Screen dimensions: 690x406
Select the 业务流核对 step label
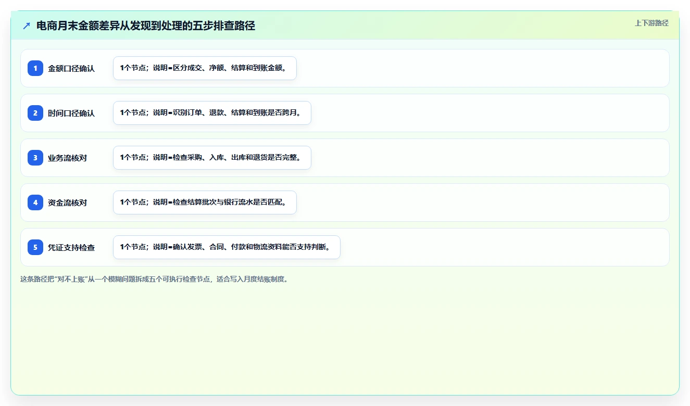[x=67, y=158]
